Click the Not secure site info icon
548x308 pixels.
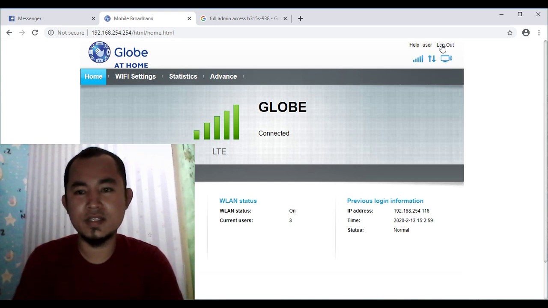(51, 33)
